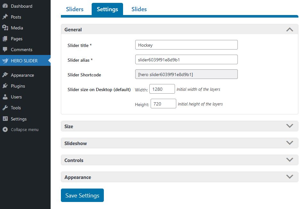
Task: Click 'Initial height of the layers' hint
Action: tap(200, 104)
